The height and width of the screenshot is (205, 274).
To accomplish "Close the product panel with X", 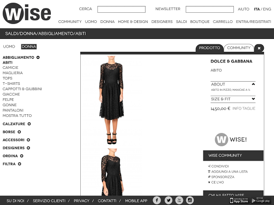I will (259, 48).
